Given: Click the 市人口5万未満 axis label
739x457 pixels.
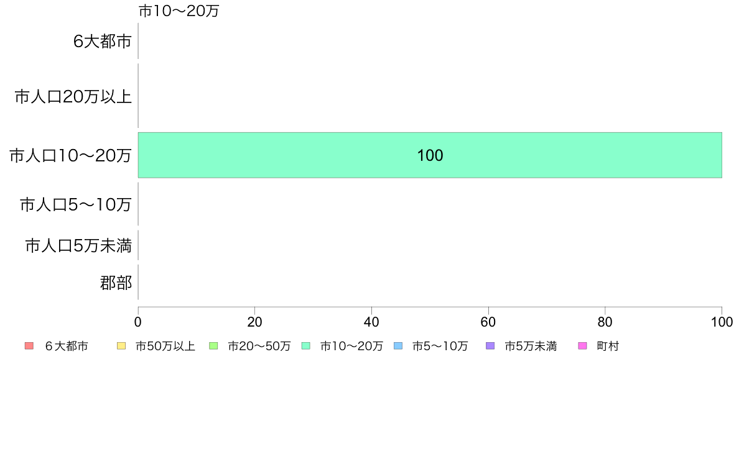Looking at the screenshot, I should pos(78,245).
